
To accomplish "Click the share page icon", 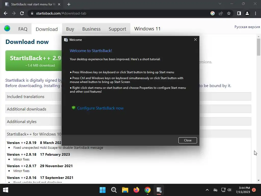I will pos(221,13).
